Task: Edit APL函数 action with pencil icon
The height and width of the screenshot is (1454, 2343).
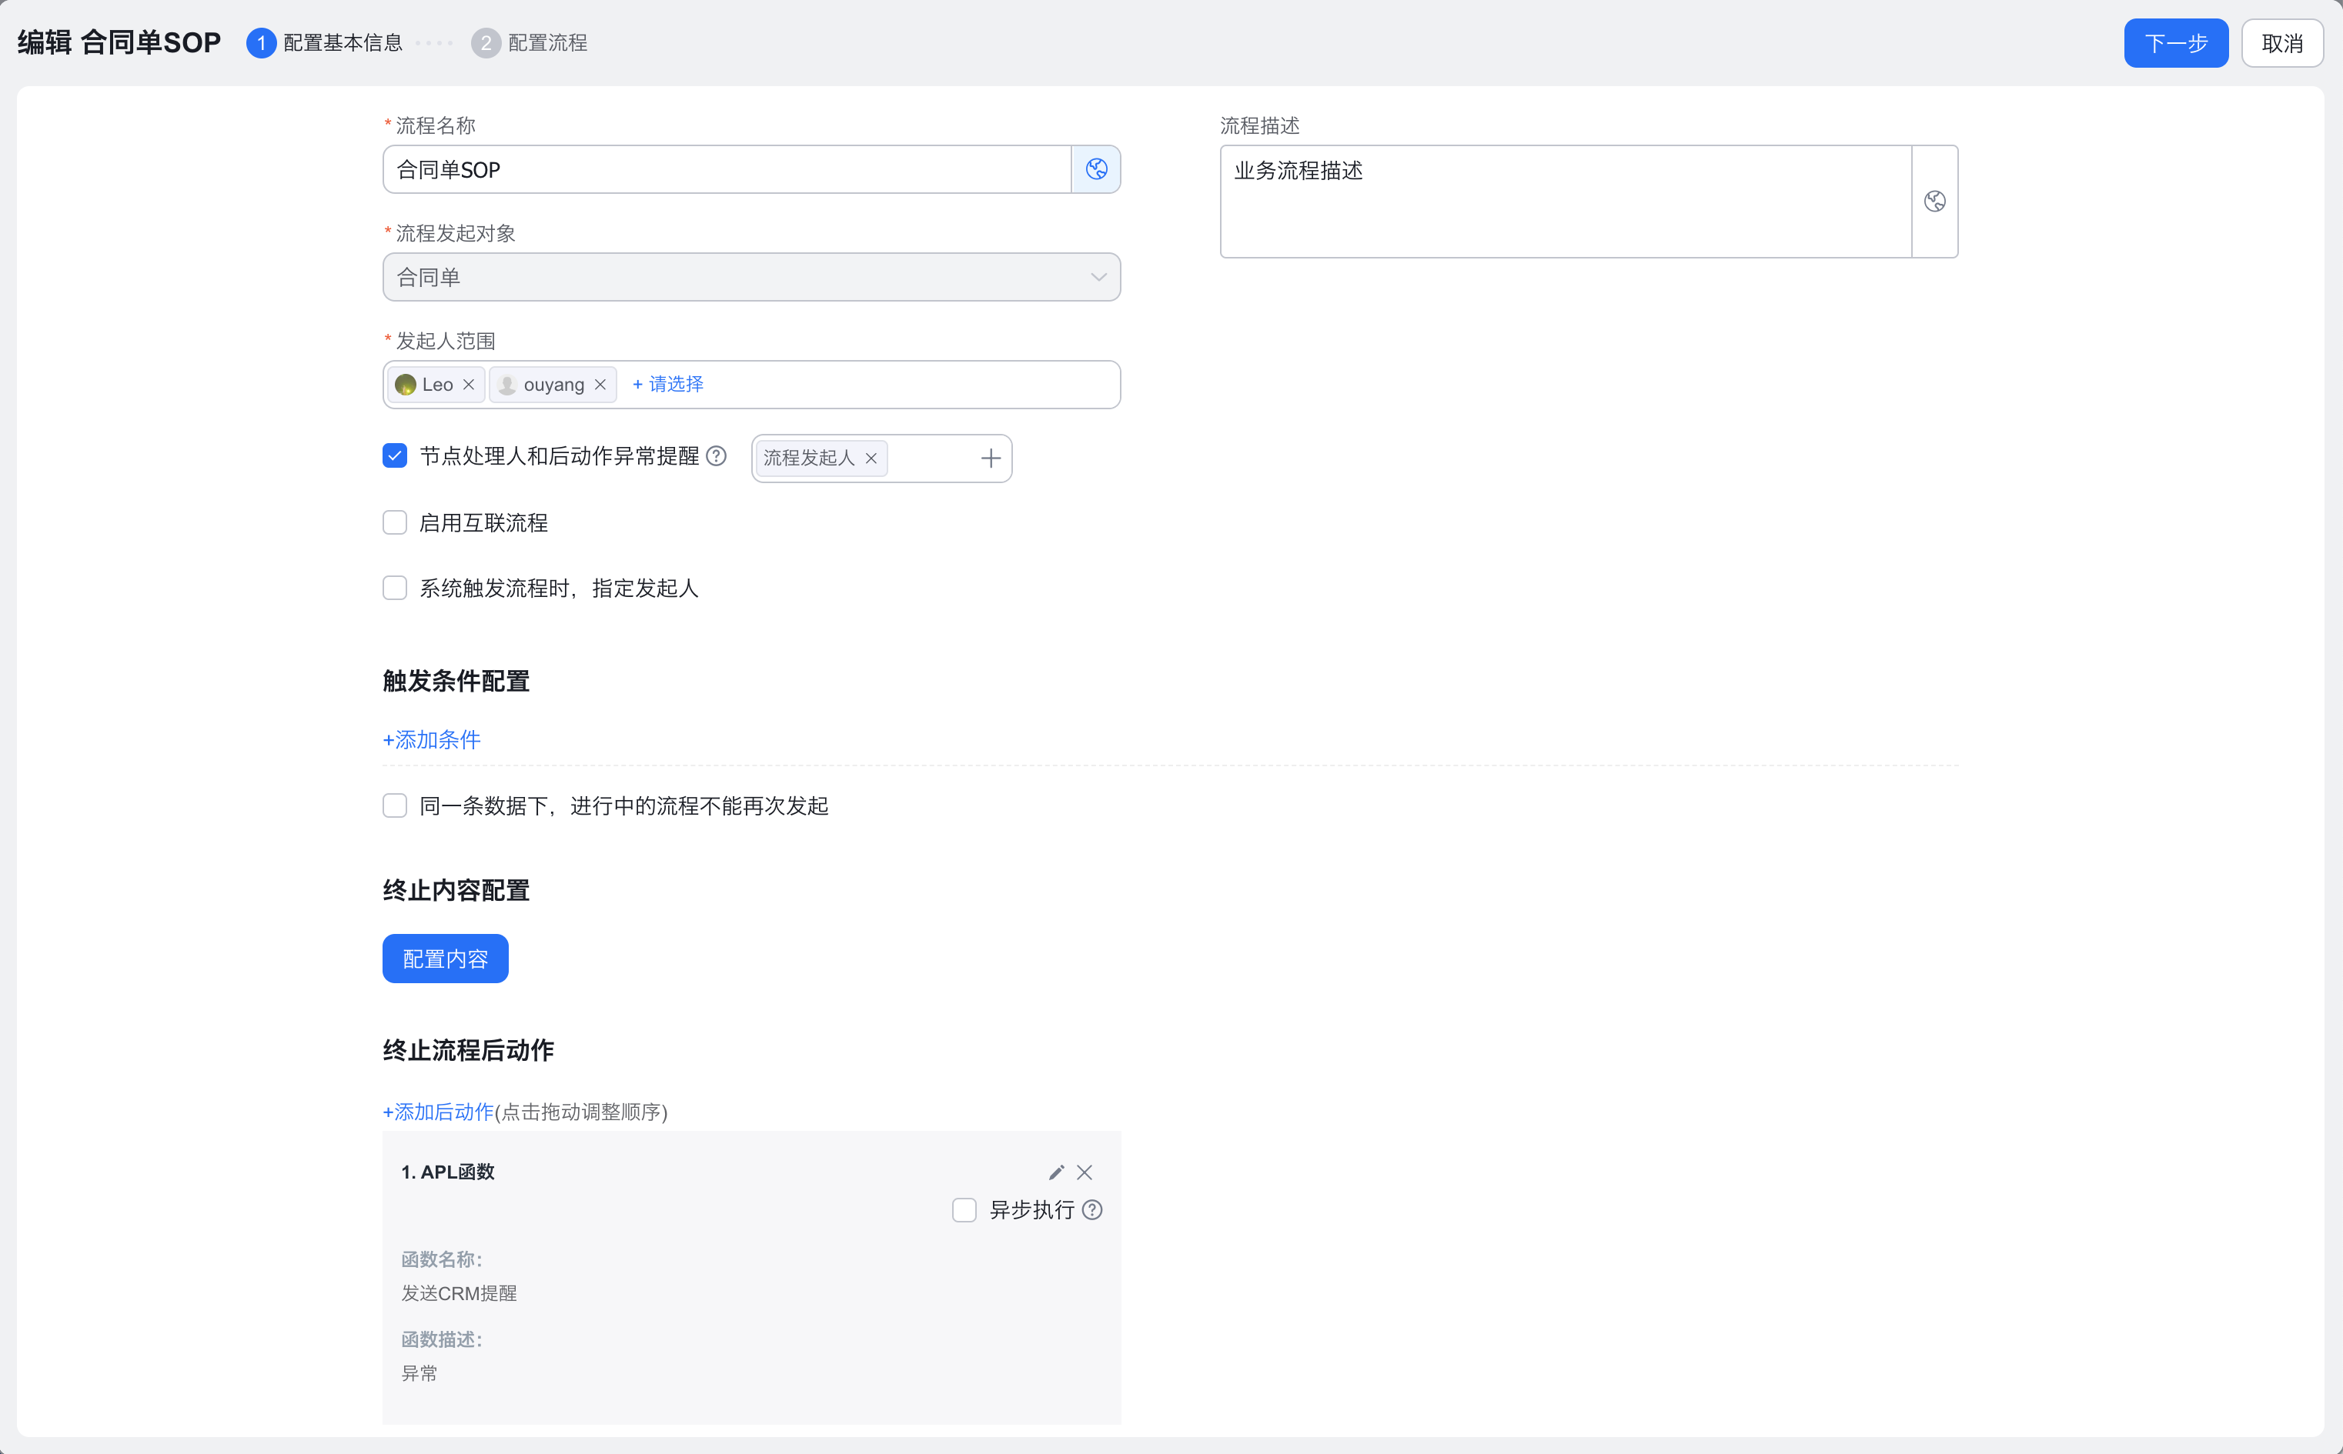Action: [1056, 1172]
